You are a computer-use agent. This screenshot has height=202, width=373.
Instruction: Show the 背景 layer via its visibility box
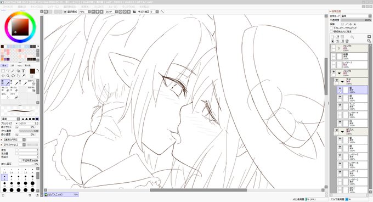334,55
